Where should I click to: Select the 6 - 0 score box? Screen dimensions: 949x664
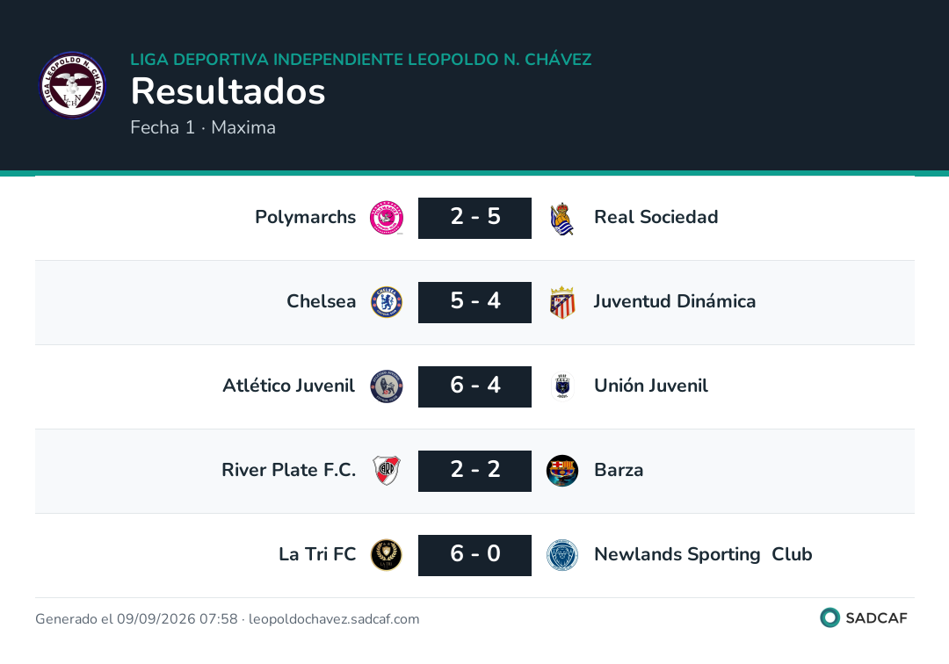point(474,554)
